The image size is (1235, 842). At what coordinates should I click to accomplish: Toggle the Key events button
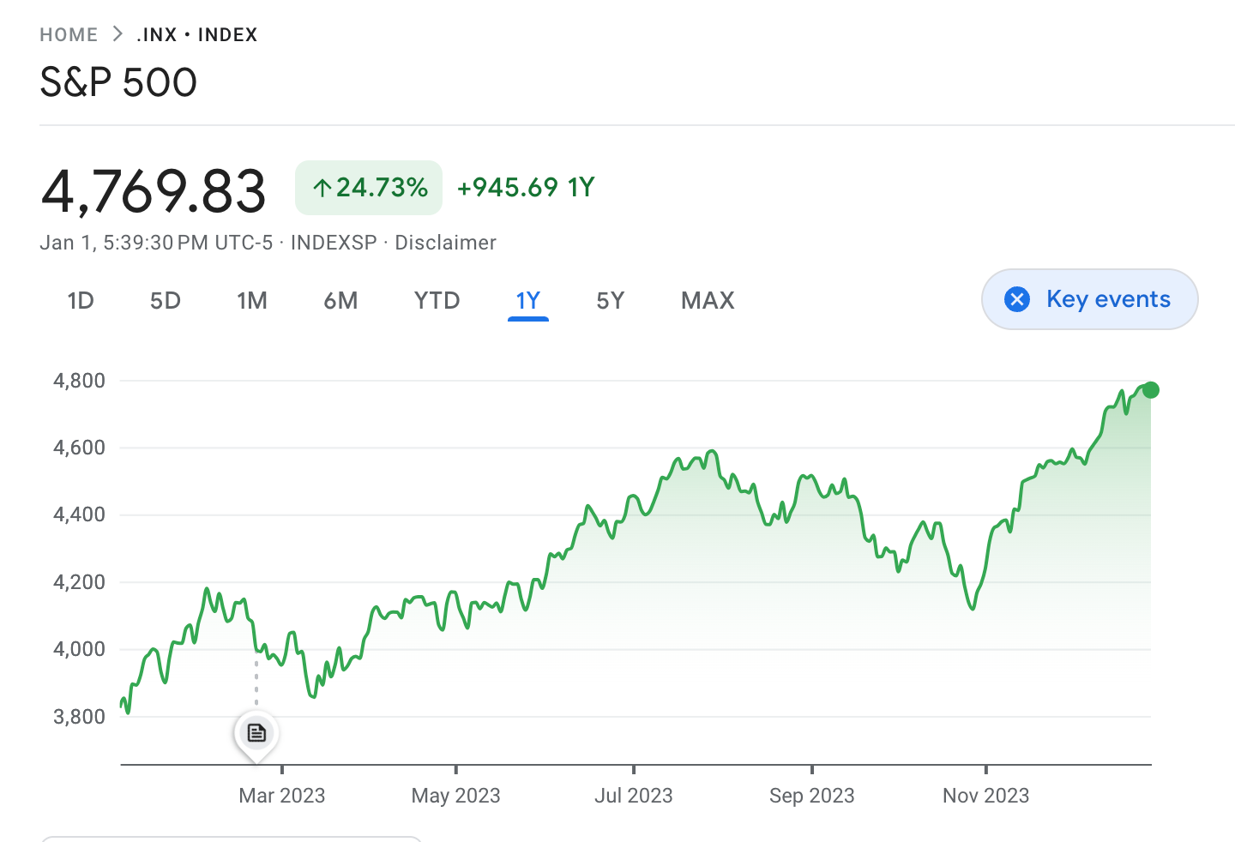click(1089, 299)
